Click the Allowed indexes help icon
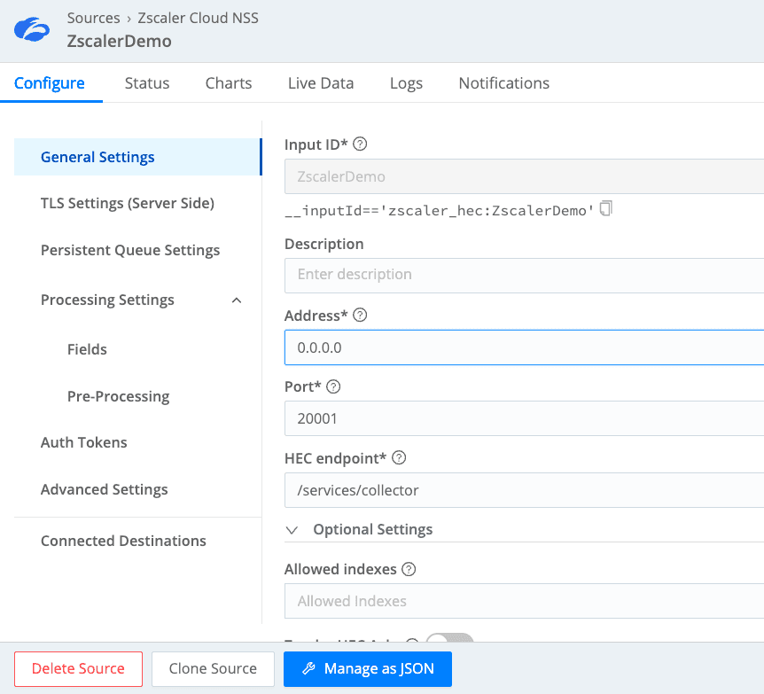The width and height of the screenshot is (764, 694). point(409,569)
